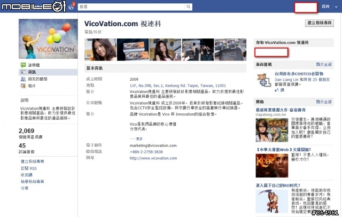Viewport: 342px width, 217px height.
Task: Click the COSTCO page flag icon
Action: click(x=263, y=80)
